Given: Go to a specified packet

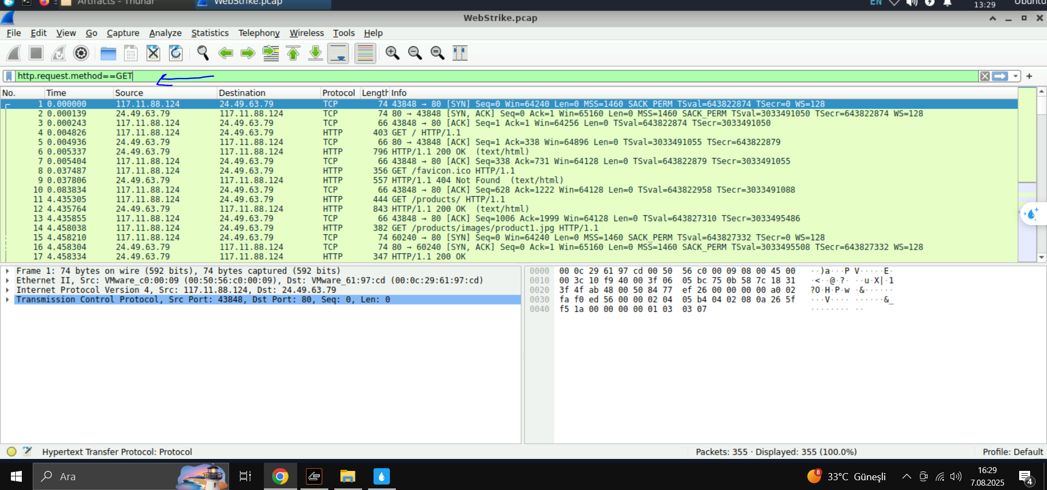Looking at the screenshot, I should (x=270, y=53).
